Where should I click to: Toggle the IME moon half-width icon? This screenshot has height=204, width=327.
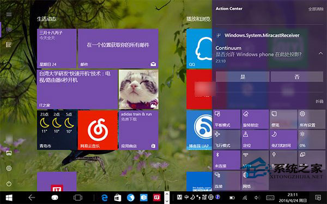pos(193,197)
